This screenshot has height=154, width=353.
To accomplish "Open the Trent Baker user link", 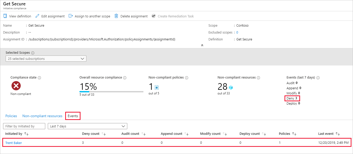I will click(13, 143).
